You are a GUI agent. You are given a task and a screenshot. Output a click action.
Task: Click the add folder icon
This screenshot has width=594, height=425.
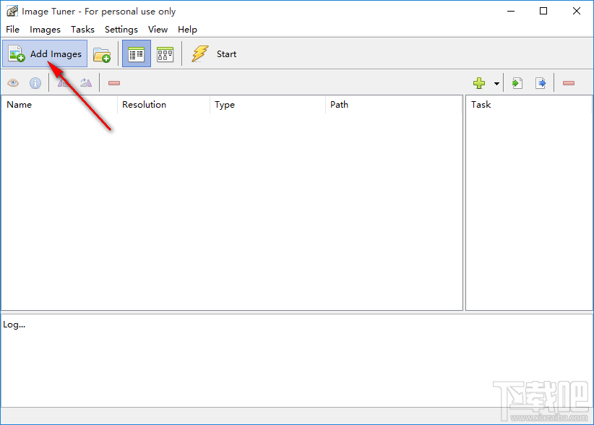click(x=101, y=54)
